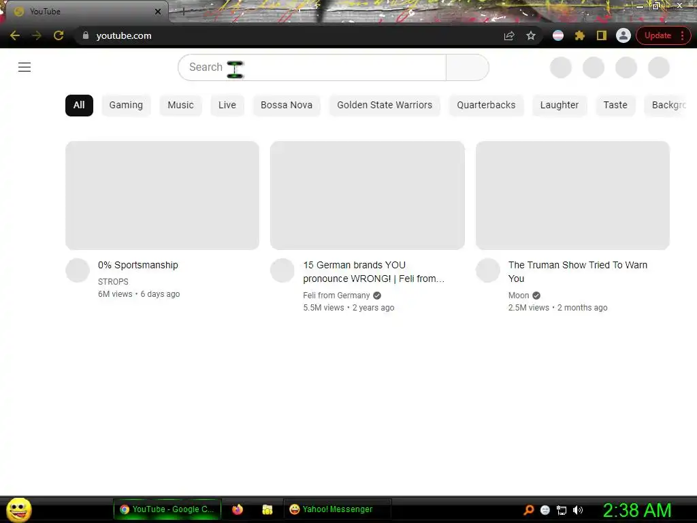Screen dimensions: 697x523
Task: Open The Truman Show video thumbnail
Action: coord(572,195)
